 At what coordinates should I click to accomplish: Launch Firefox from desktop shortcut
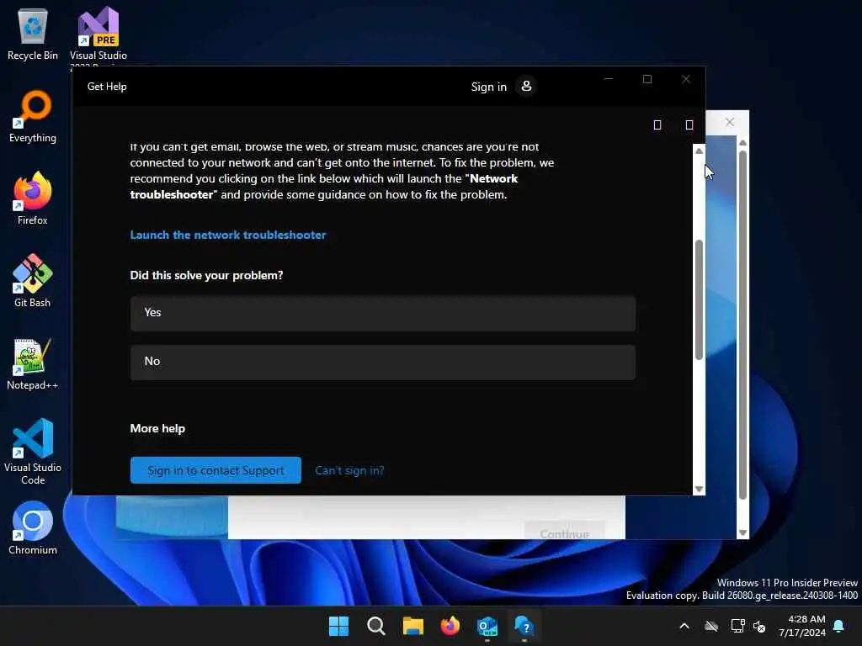(33, 199)
